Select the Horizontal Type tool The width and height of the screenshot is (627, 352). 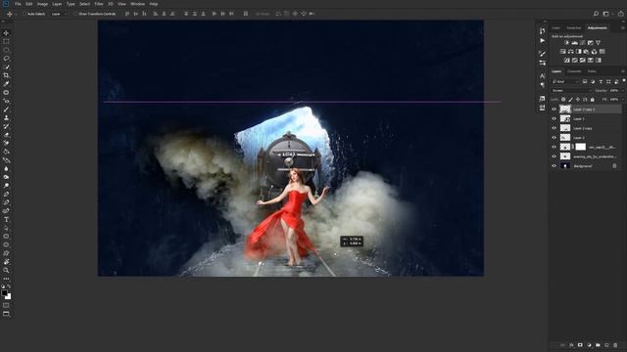[6, 219]
